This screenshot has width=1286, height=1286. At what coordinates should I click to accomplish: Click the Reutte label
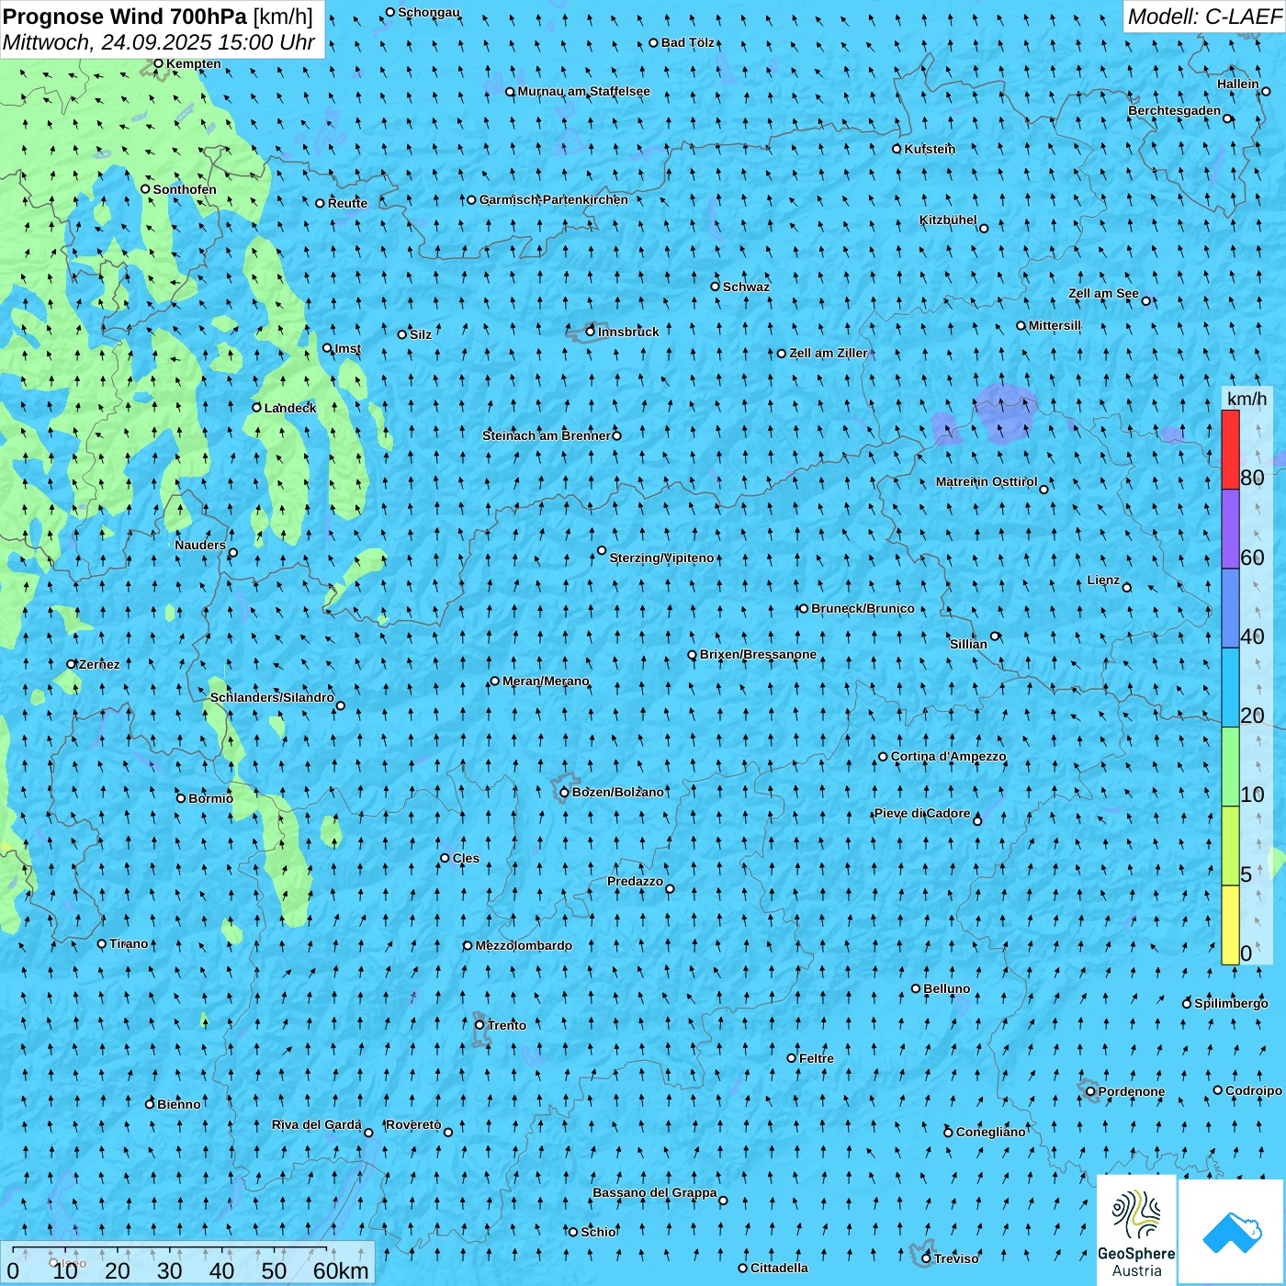pyautogui.click(x=347, y=203)
